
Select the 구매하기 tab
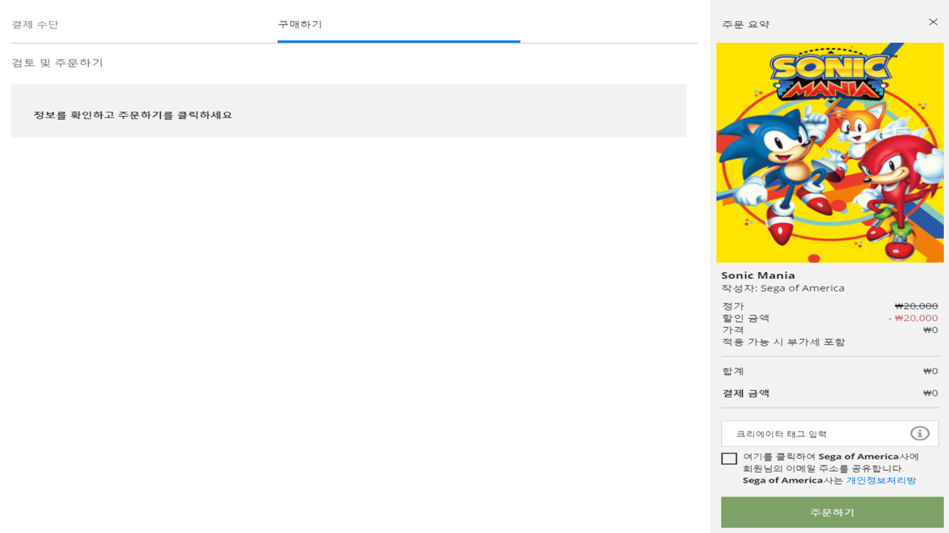300,24
